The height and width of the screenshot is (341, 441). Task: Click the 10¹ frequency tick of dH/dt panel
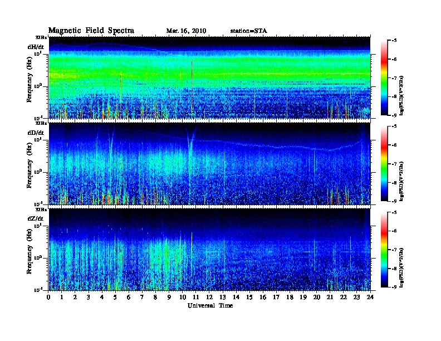(x=37, y=53)
